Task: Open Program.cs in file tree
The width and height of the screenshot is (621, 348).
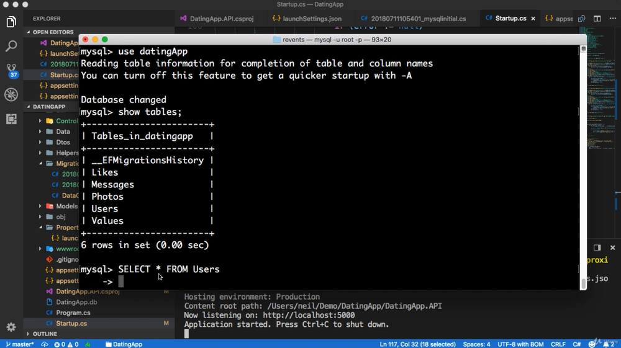Action: coord(73,313)
